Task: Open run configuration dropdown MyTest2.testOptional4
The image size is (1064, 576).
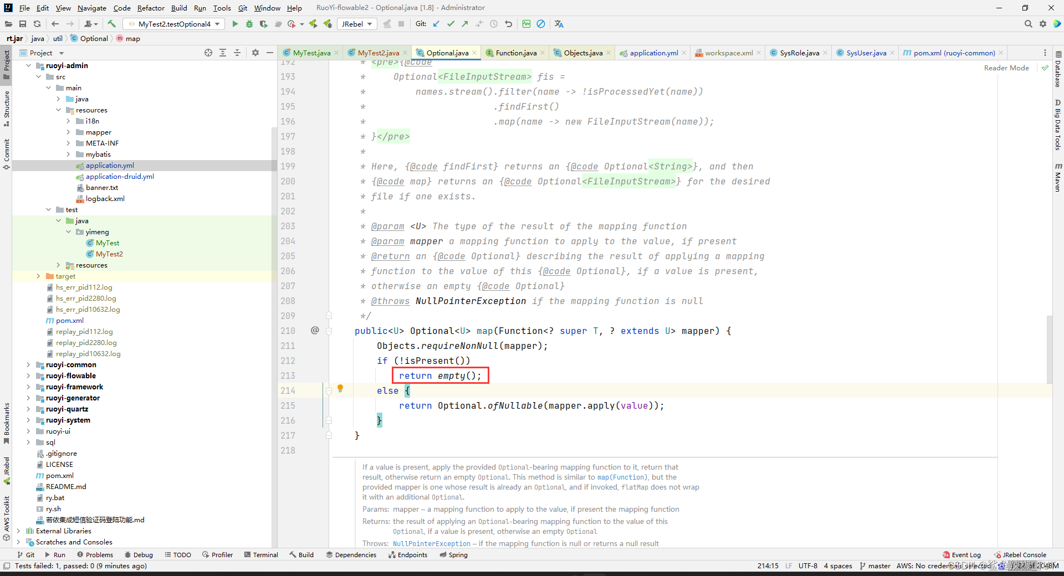Action: click(175, 24)
